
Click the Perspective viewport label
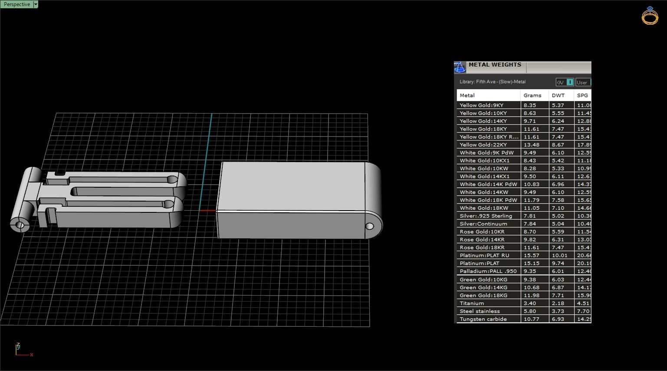(17, 4)
